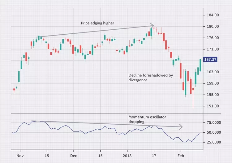Select the 'Decline foreshadowed by divergence' annotation
This screenshot has width=232, height=163.
click(x=151, y=78)
